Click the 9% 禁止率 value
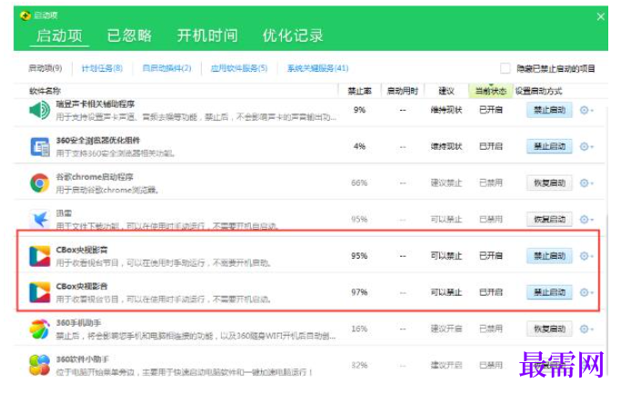Viewport: 621px width, 393px height. coord(359,110)
